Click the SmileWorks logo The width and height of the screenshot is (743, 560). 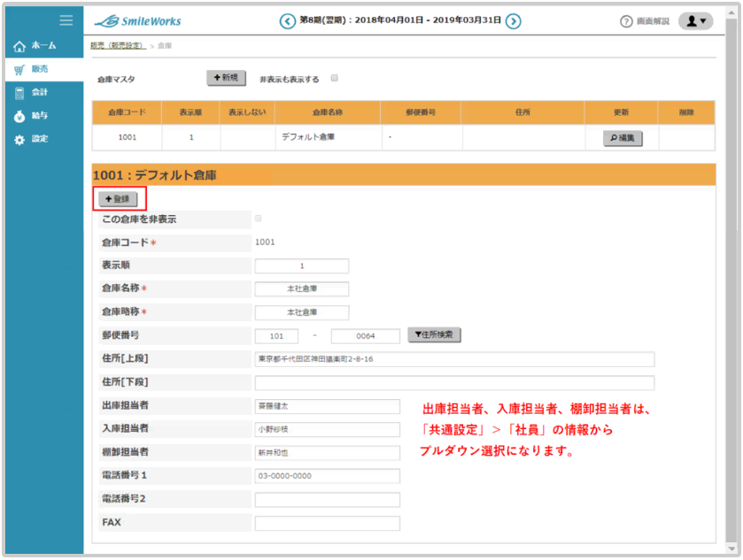(138, 21)
